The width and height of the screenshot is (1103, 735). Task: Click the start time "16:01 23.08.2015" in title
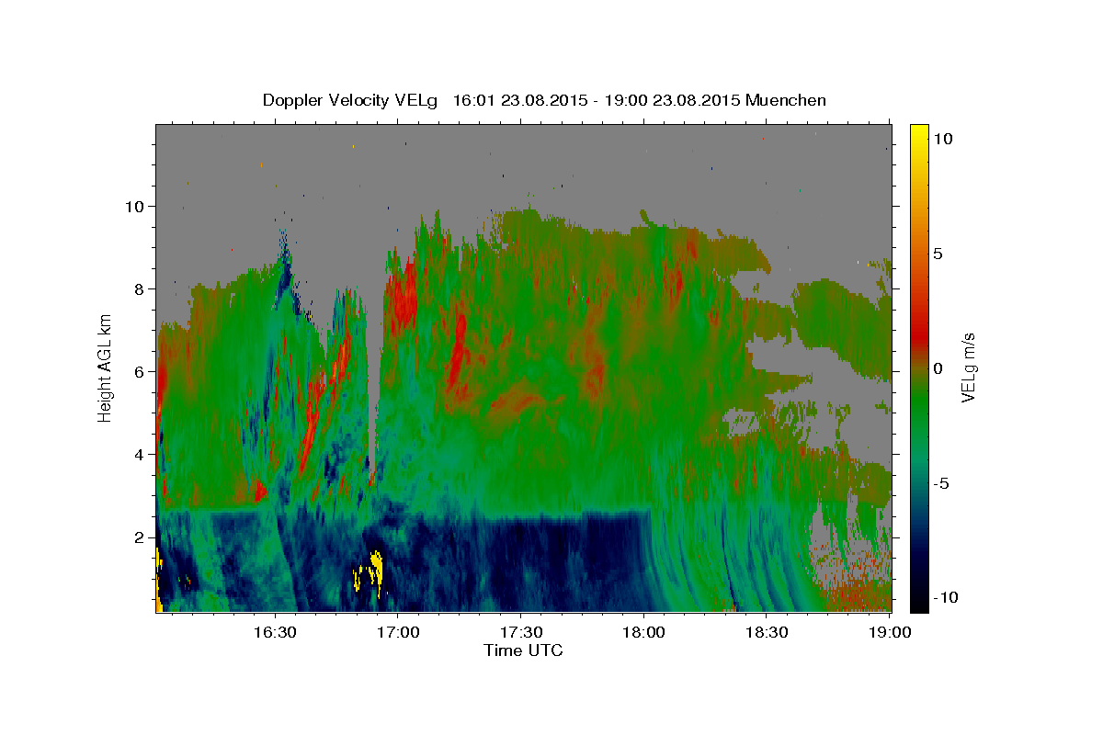[521, 100]
